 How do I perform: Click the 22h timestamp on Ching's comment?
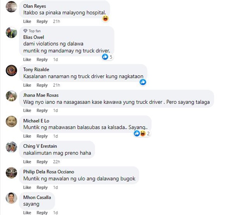tap(57, 162)
